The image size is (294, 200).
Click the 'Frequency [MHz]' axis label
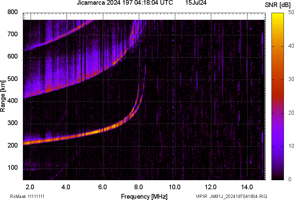tap(144, 196)
